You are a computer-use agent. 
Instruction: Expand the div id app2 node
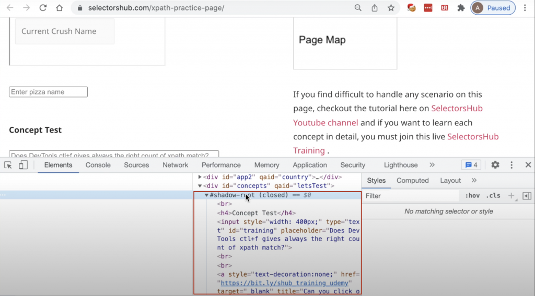pyautogui.click(x=200, y=177)
